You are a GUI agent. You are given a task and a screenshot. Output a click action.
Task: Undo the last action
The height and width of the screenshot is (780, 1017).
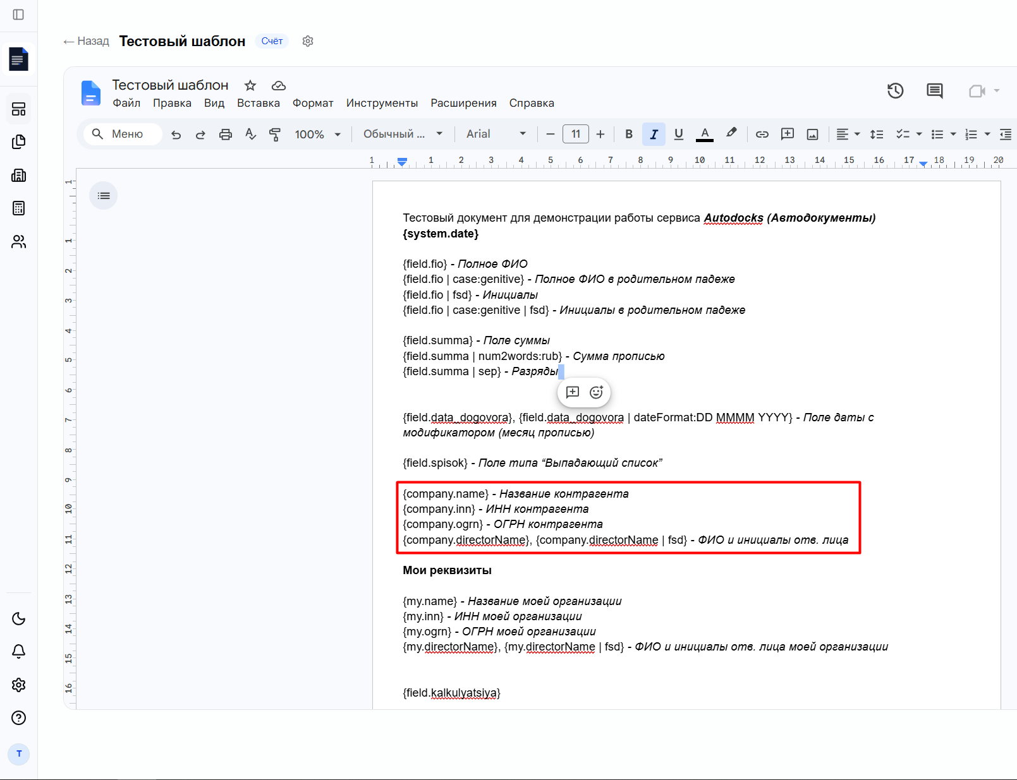176,134
